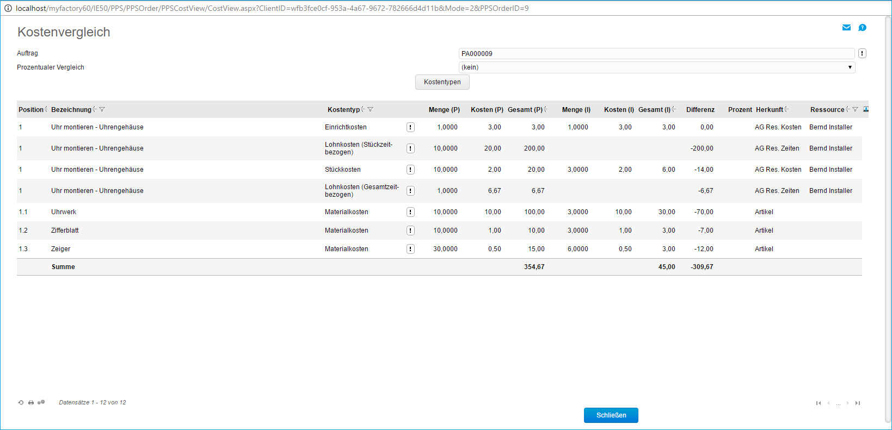Select the Uhrwerk row name

(x=64, y=212)
